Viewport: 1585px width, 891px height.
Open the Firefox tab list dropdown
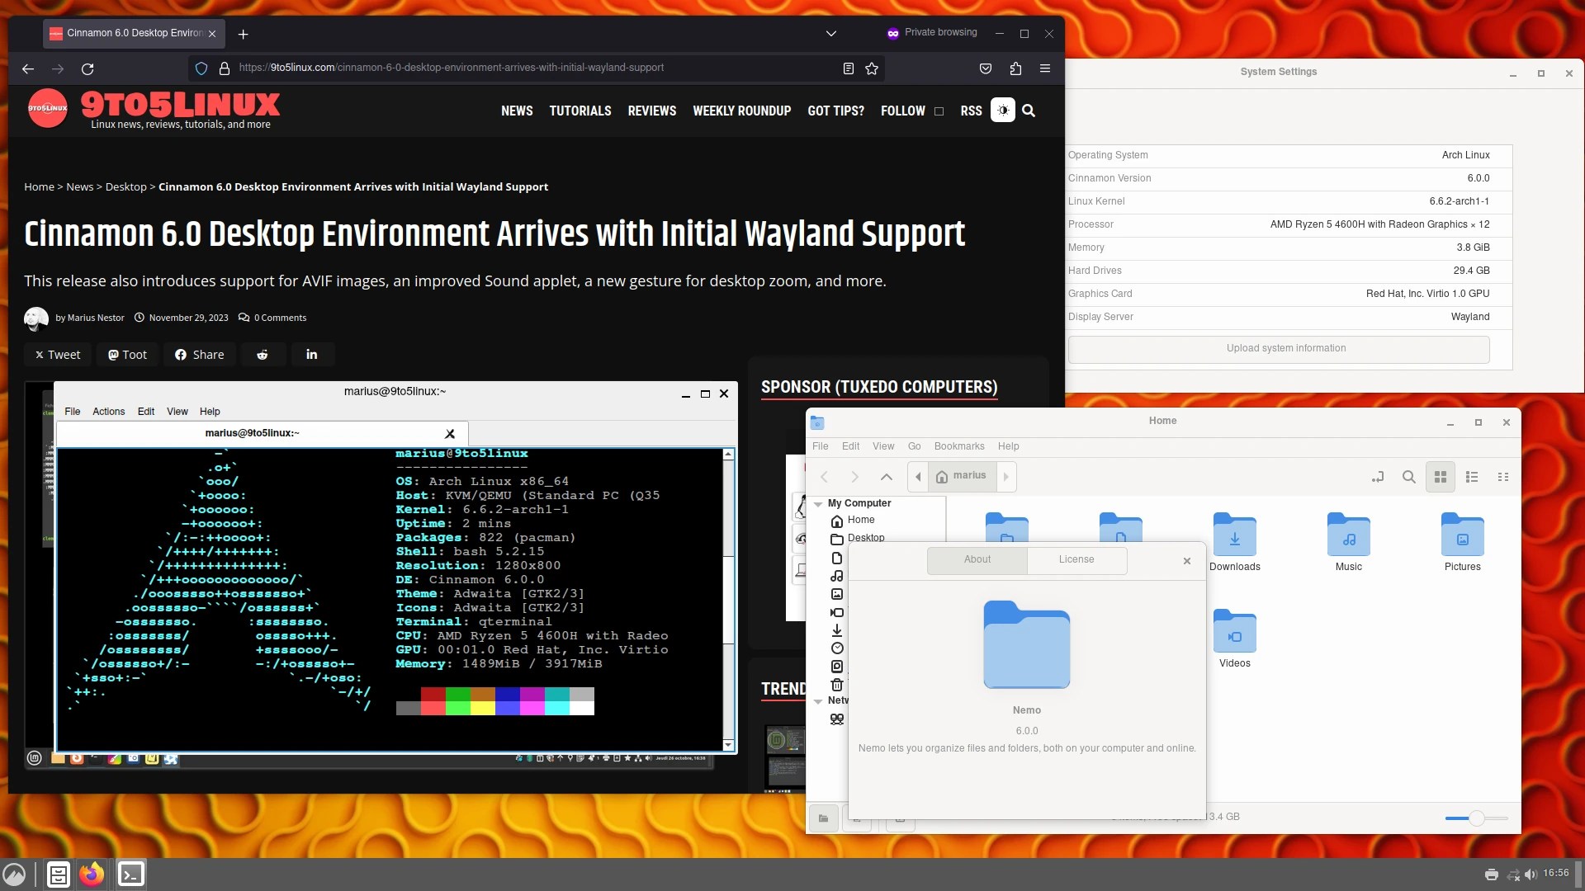830,33
